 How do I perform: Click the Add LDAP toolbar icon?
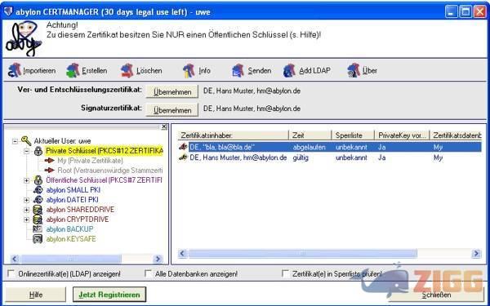pos(289,70)
